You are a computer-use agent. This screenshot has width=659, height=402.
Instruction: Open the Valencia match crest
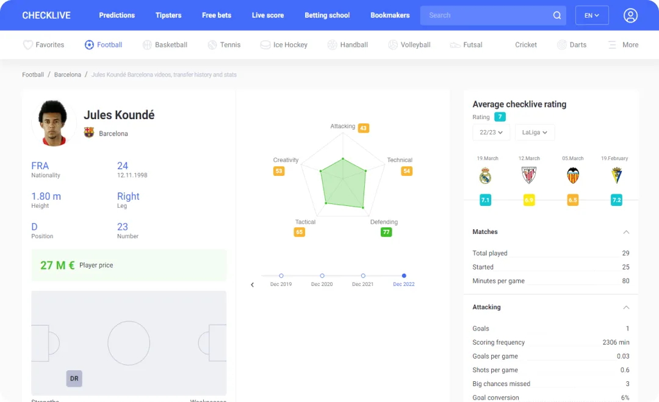[x=573, y=175]
